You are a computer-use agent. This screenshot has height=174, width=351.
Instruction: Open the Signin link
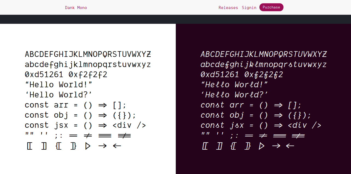[249, 8]
